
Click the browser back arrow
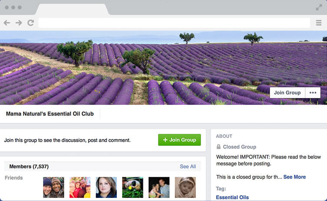click(x=7, y=23)
